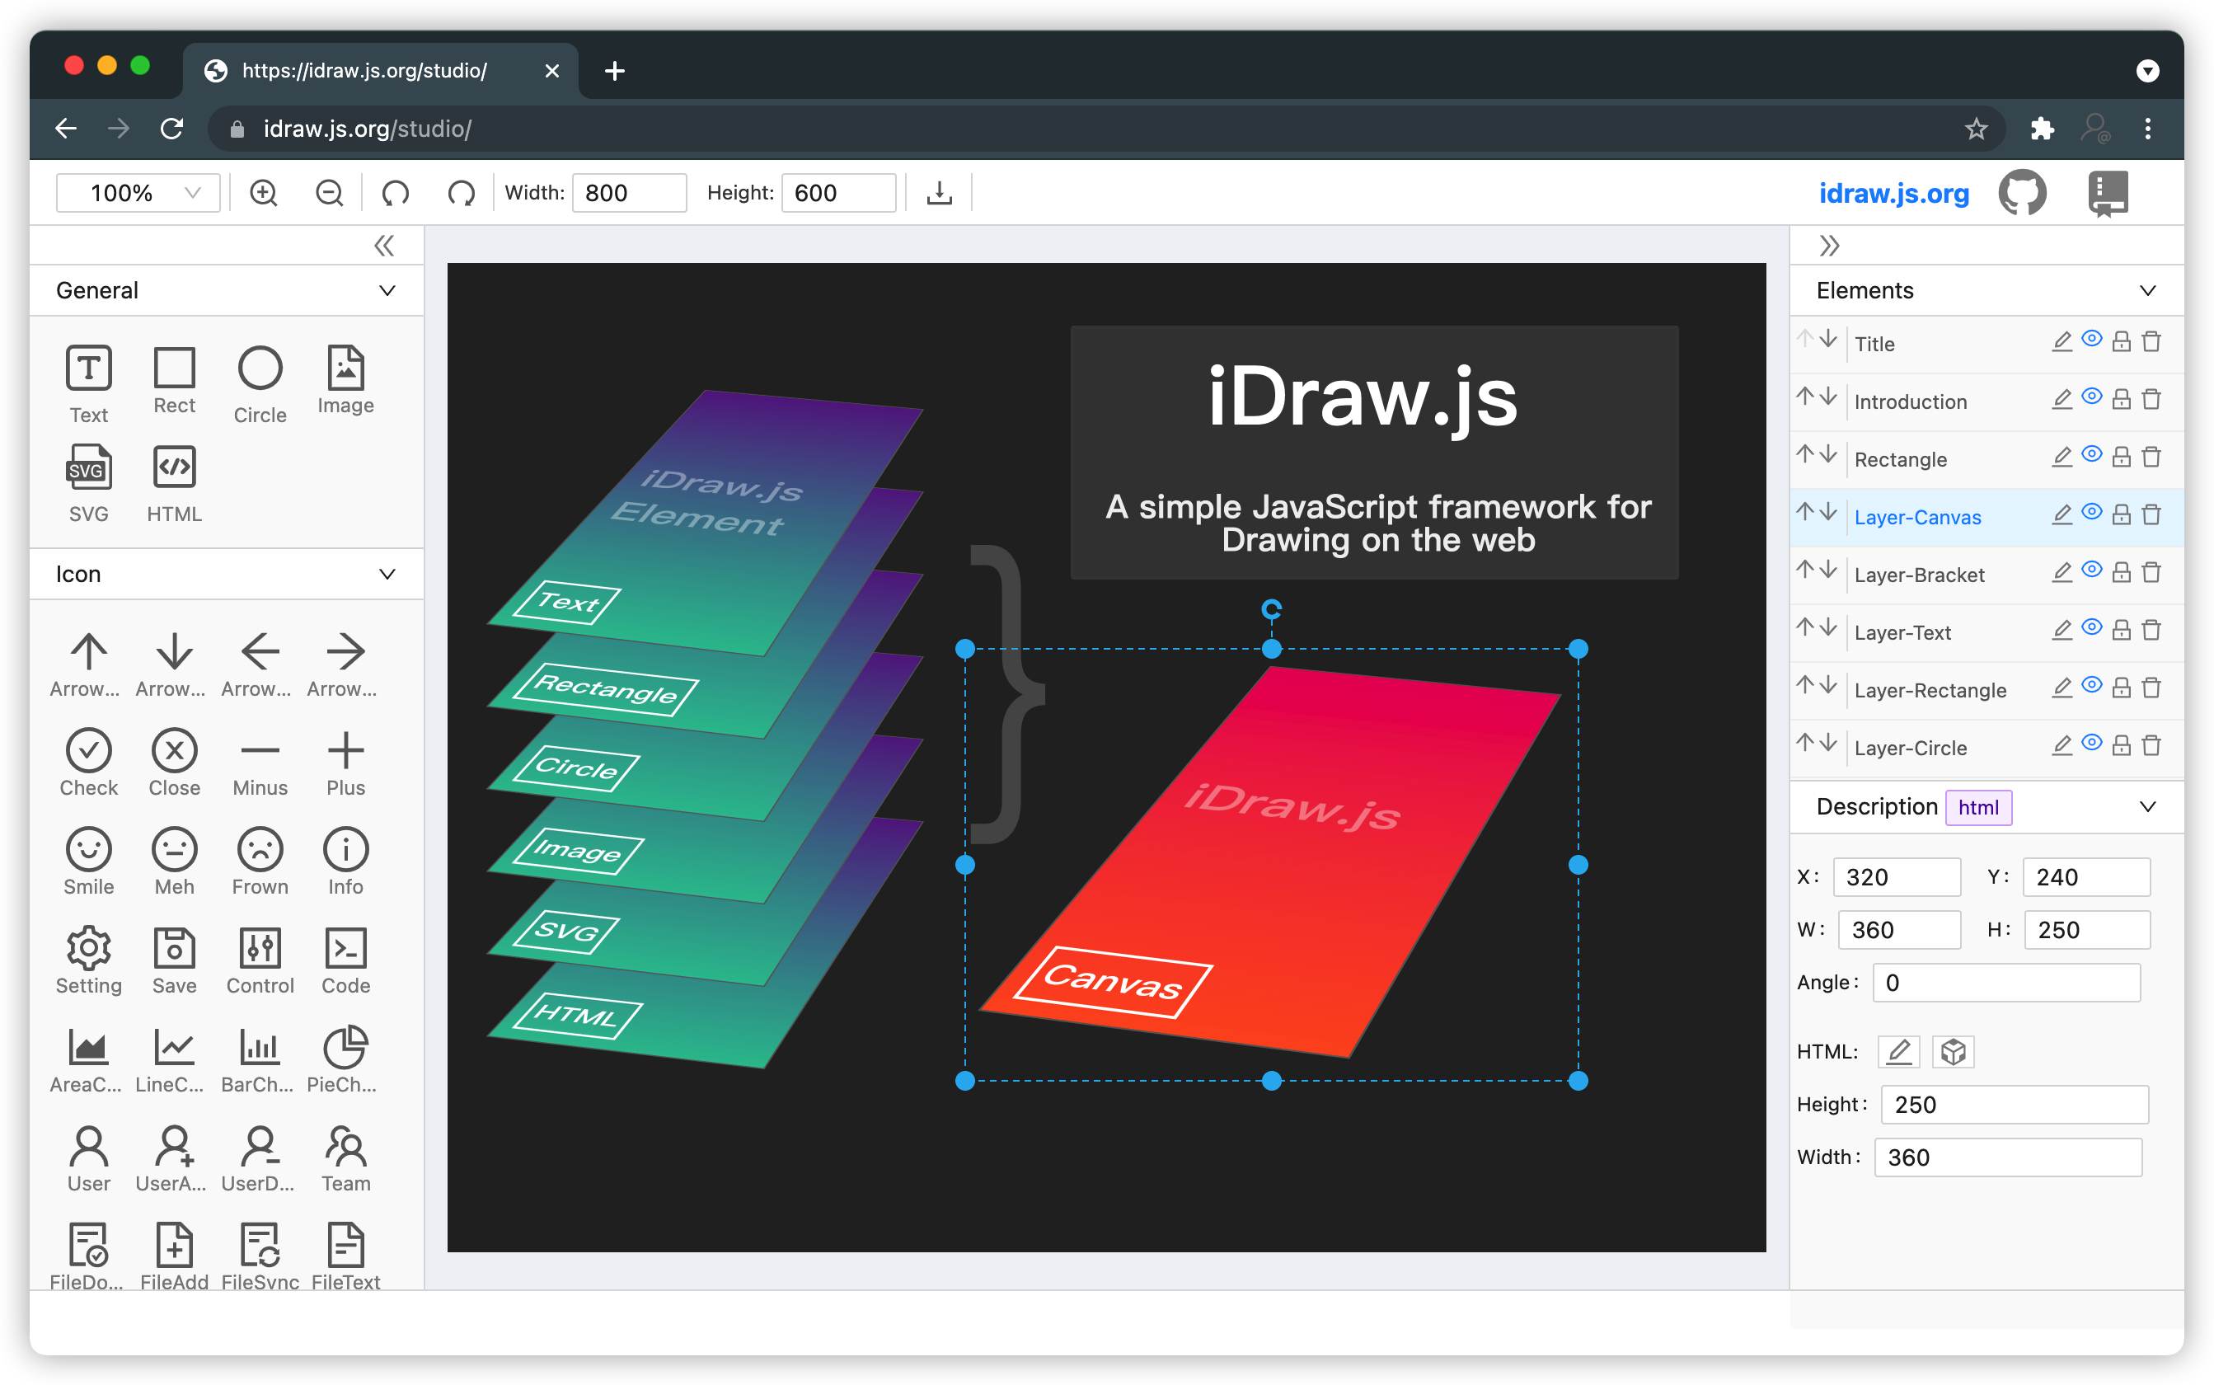Insert the PieChart icon
2214x1385 pixels.
tap(345, 1048)
